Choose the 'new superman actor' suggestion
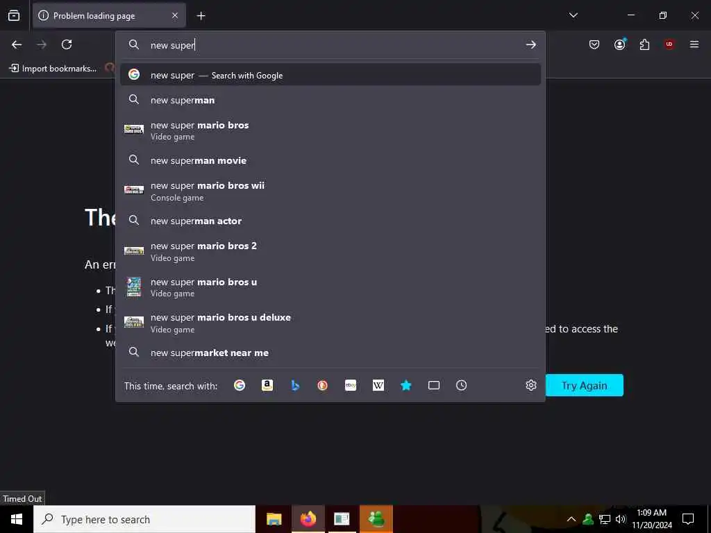The image size is (711, 533). tap(330, 221)
